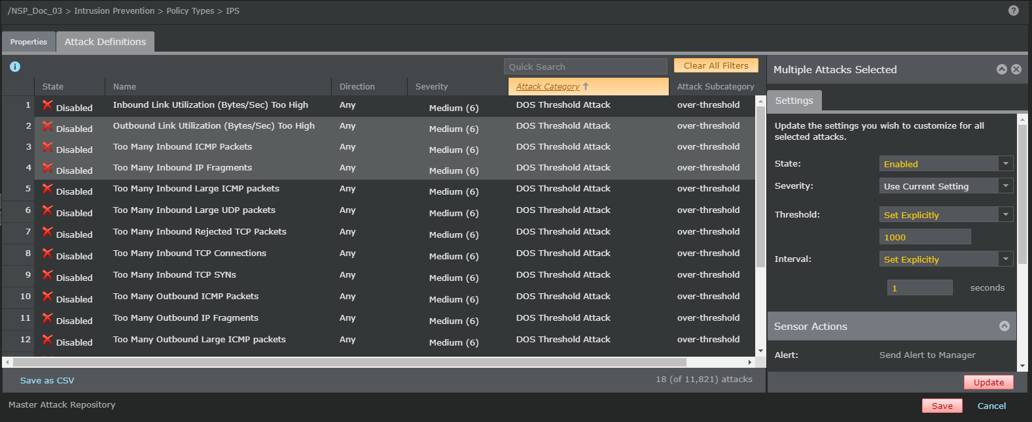This screenshot has width=1032, height=422.
Task: Click into the Quick Search field
Action: tap(586, 67)
